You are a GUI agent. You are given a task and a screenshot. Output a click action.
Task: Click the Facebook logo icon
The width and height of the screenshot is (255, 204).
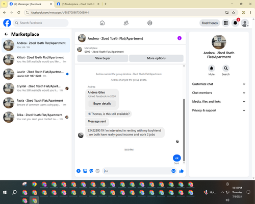coord(7,23)
